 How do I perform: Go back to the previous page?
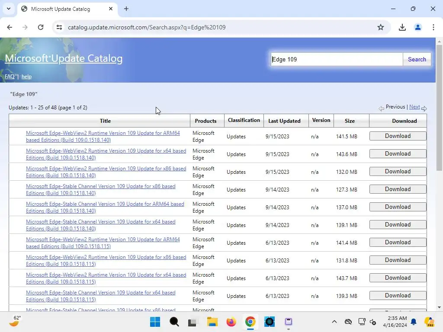click(x=10, y=27)
